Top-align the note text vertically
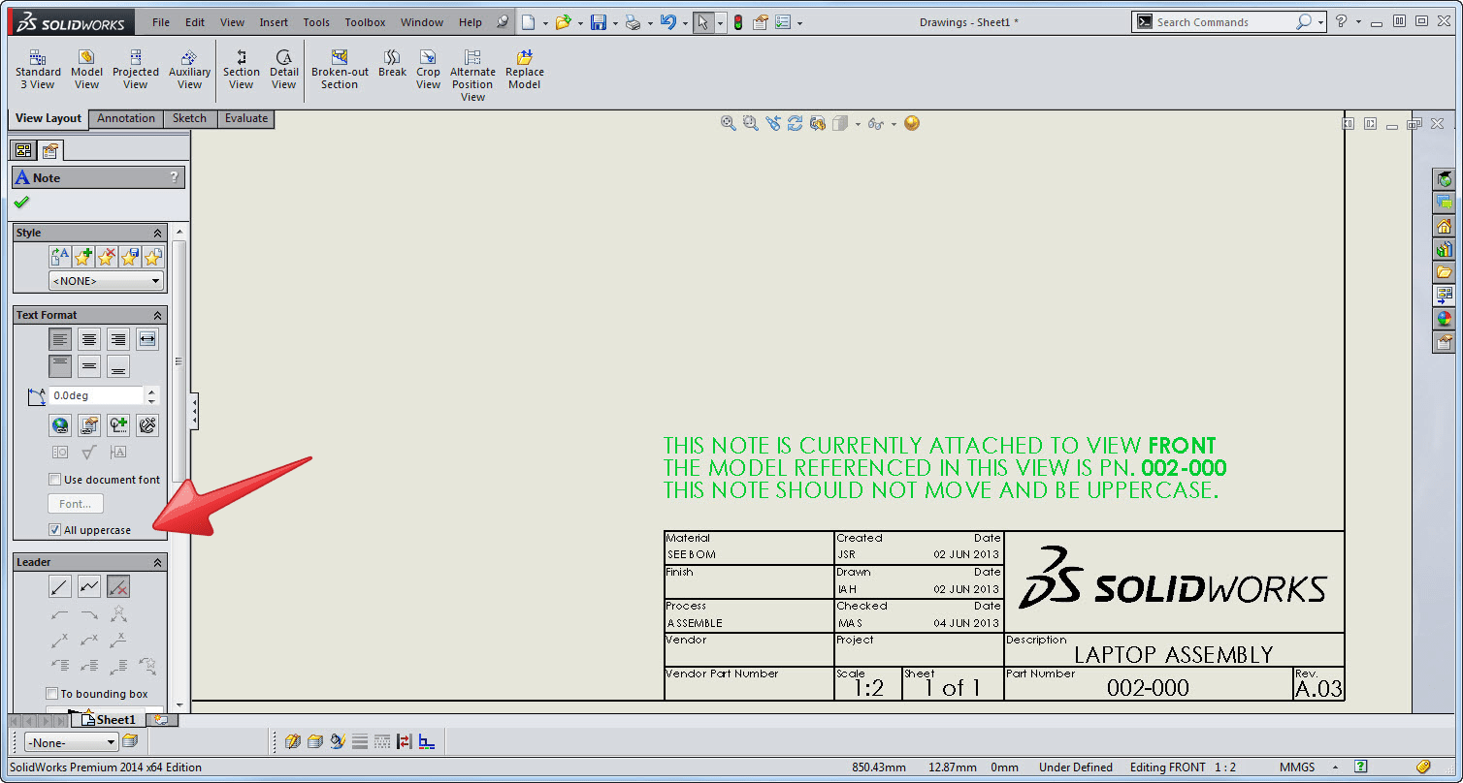 click(x=60, y=366)
